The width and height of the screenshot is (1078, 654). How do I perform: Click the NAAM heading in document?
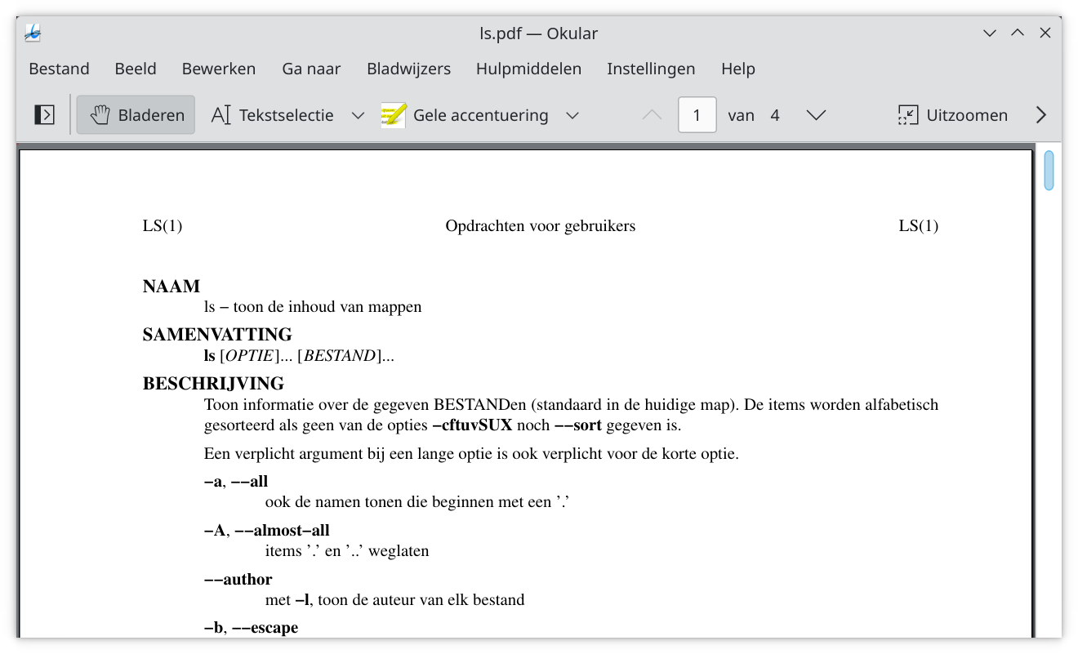coord(171,287)
